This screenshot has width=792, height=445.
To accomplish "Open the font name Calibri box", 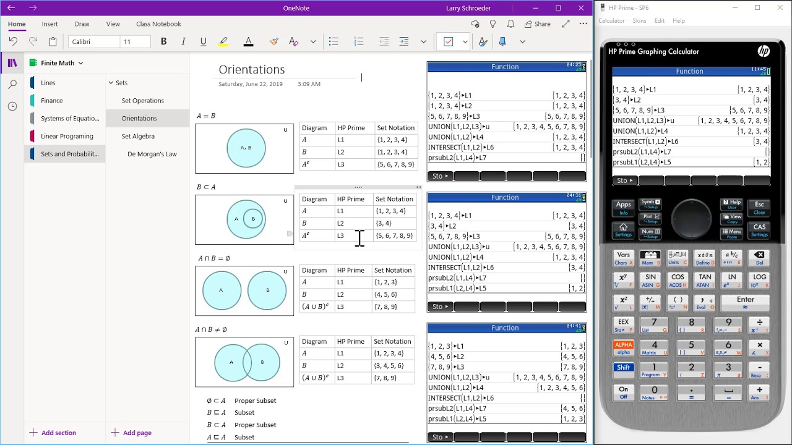I will [94, 41].
